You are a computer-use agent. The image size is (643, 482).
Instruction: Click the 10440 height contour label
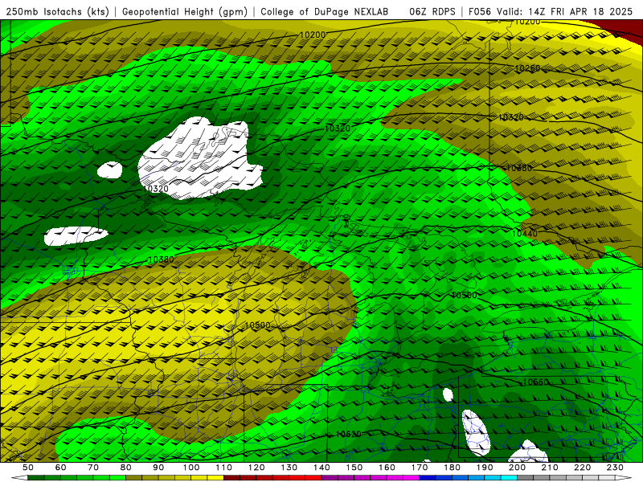[525, 233]
